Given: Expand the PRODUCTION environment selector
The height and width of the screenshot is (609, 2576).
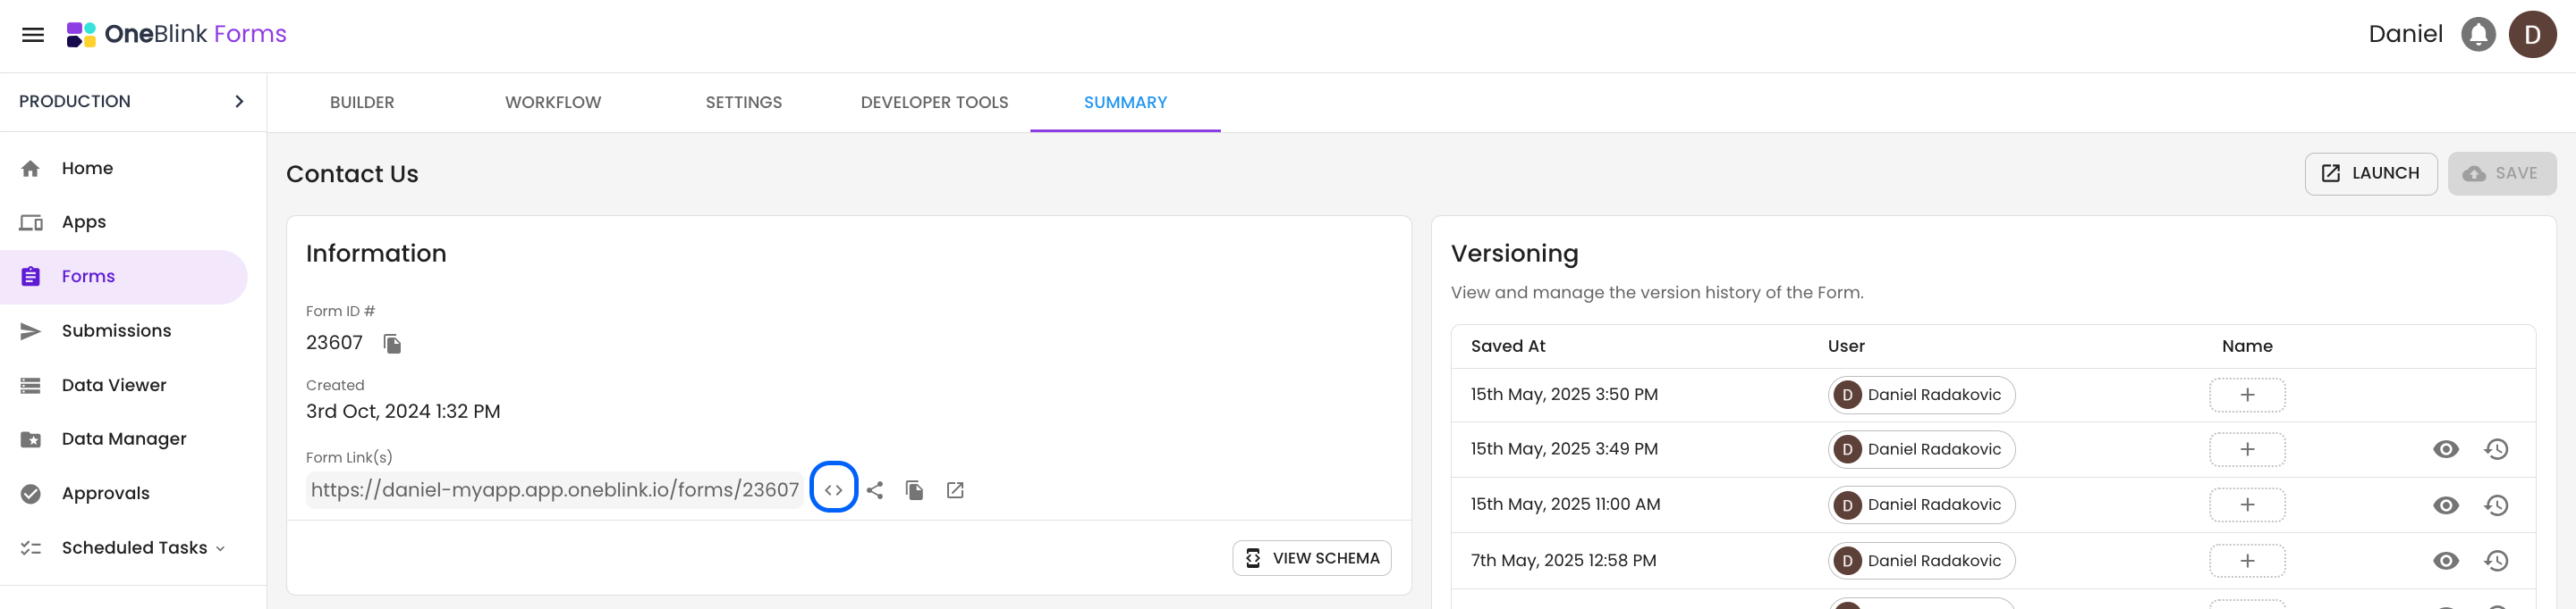Looking at the screenshot, I should point(133,102).
